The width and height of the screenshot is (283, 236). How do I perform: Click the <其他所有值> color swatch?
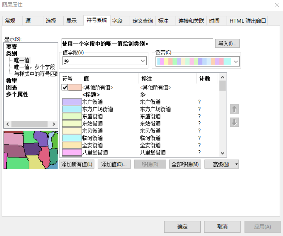75,87
